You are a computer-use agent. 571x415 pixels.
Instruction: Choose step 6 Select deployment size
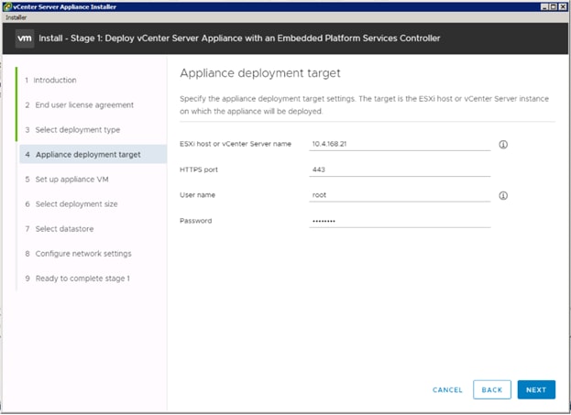coord(71,204)
